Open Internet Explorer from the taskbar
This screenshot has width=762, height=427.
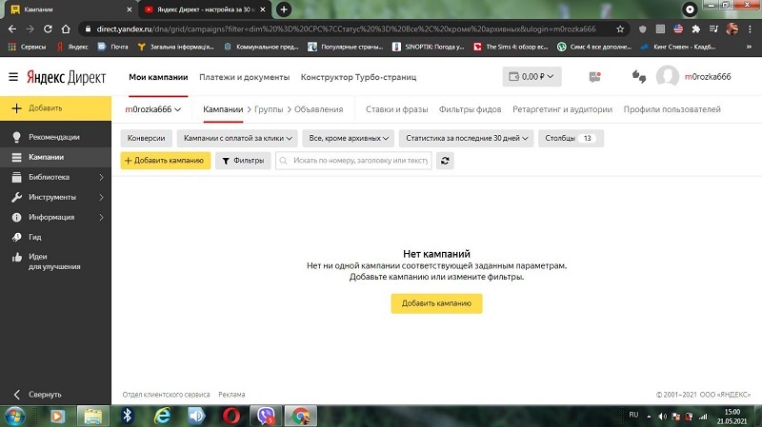[162, 416]
